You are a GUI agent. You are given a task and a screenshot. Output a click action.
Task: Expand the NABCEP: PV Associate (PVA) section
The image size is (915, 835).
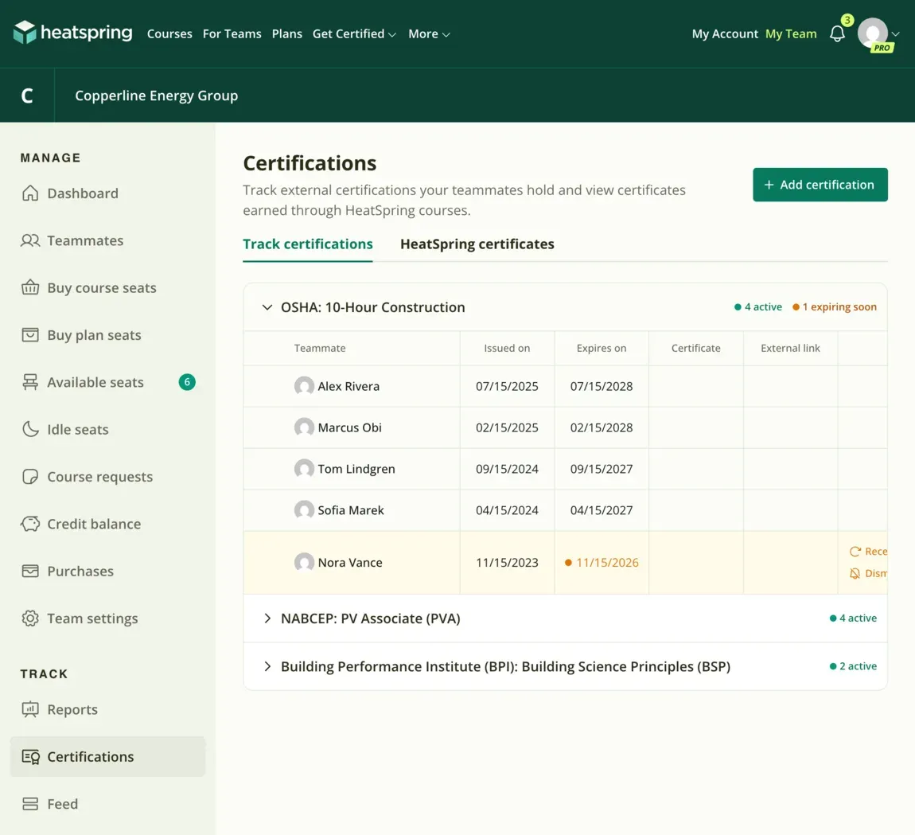pos(267,618)
